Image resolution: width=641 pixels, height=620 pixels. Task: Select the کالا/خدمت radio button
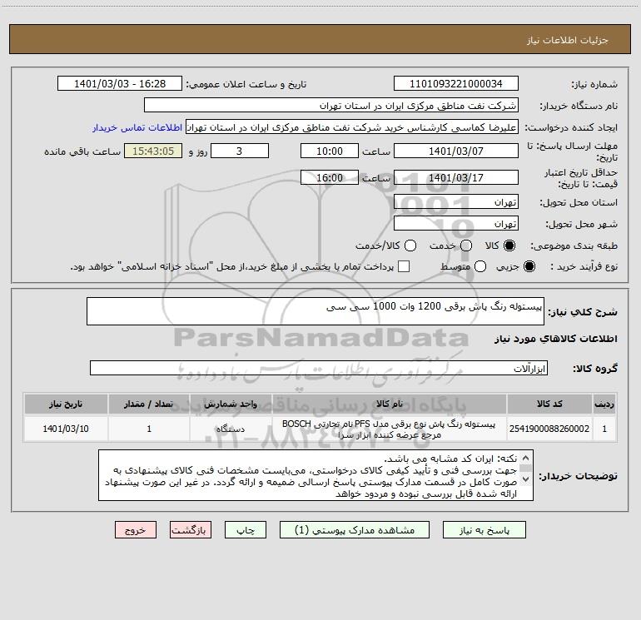[410, 246]
